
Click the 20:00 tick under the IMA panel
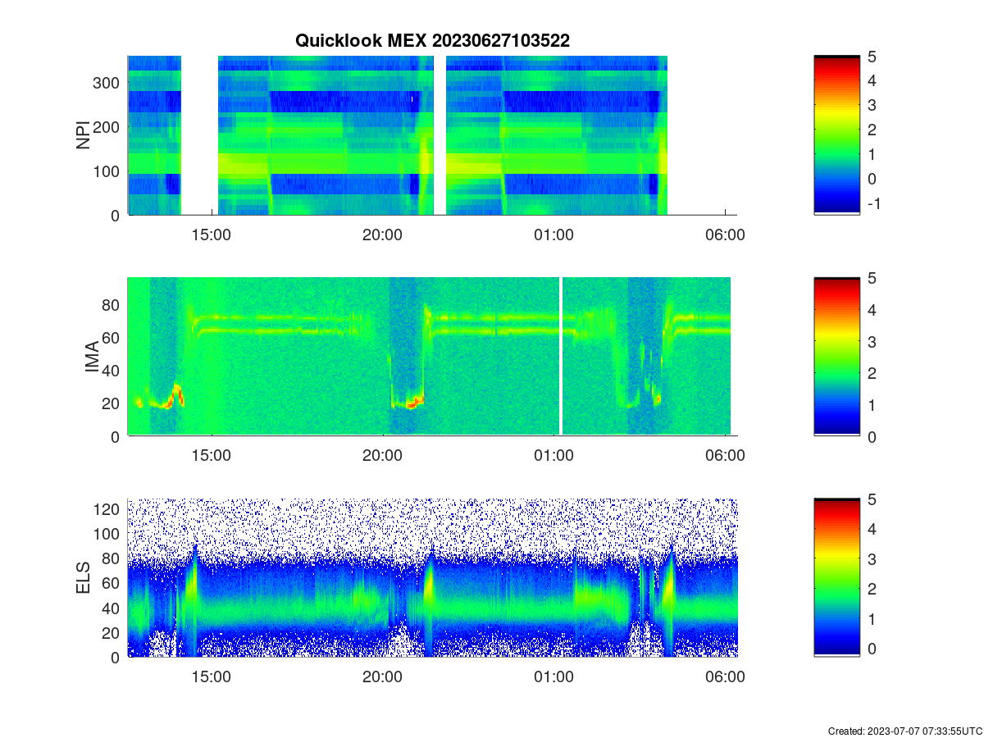[x=382, y=455]
